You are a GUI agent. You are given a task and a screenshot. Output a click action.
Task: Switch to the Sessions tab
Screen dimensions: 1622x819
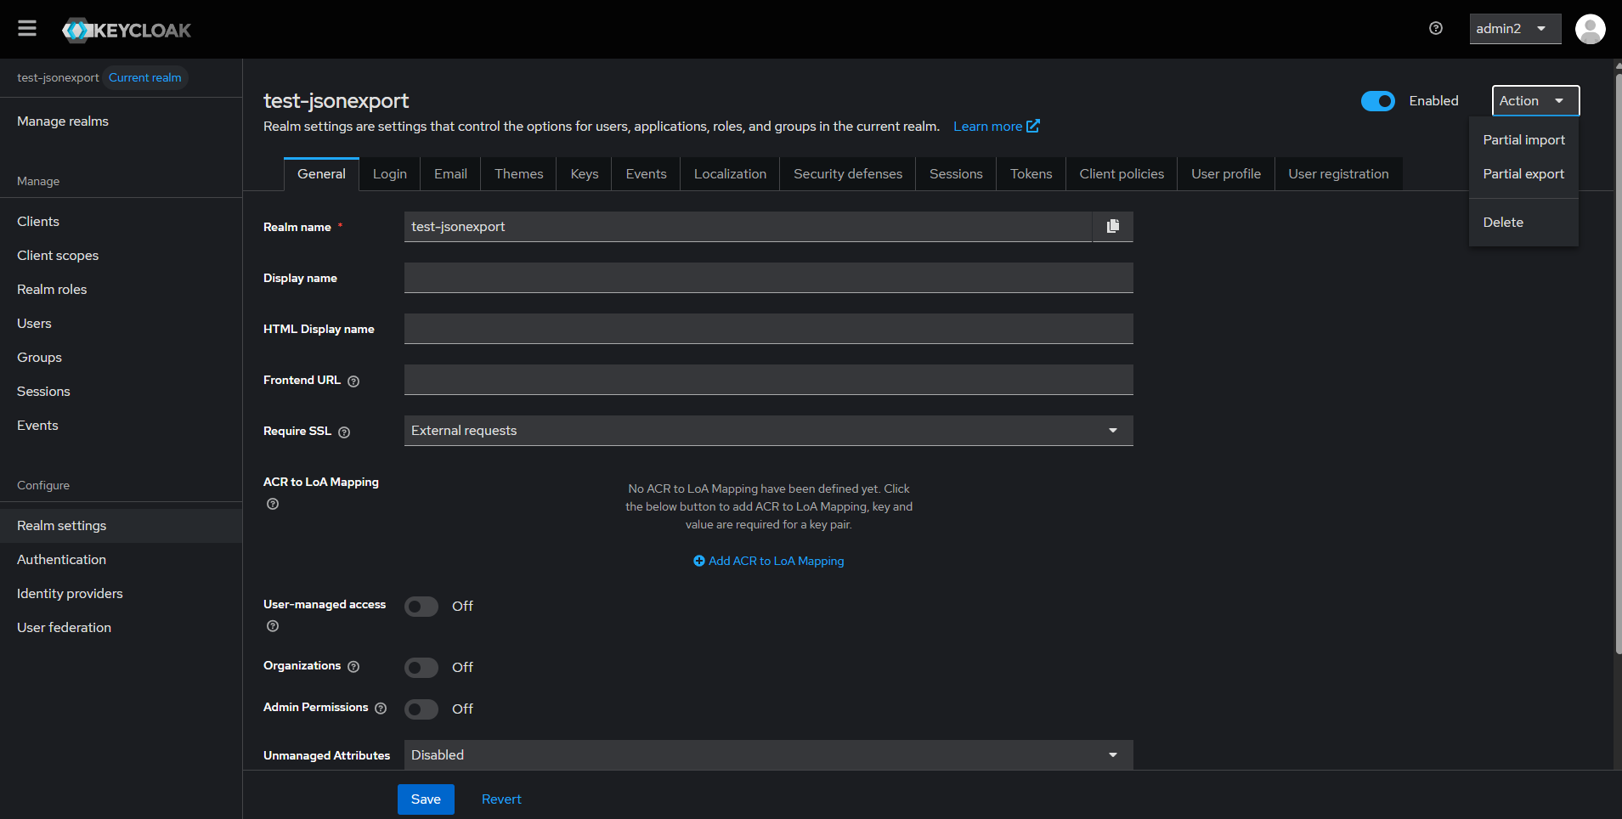click(956, 174)
